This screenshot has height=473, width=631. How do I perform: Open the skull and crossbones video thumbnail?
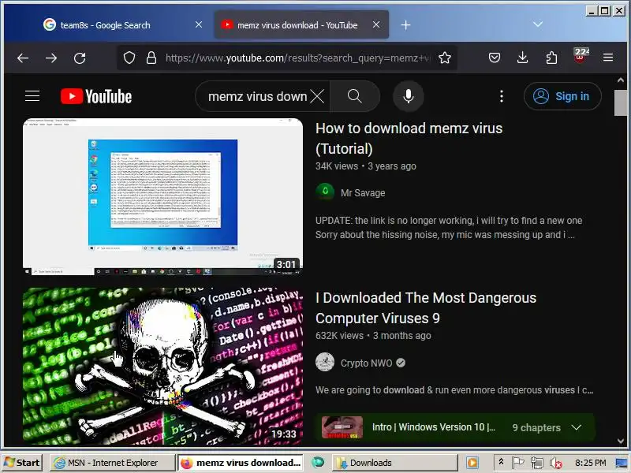(162, 366)
